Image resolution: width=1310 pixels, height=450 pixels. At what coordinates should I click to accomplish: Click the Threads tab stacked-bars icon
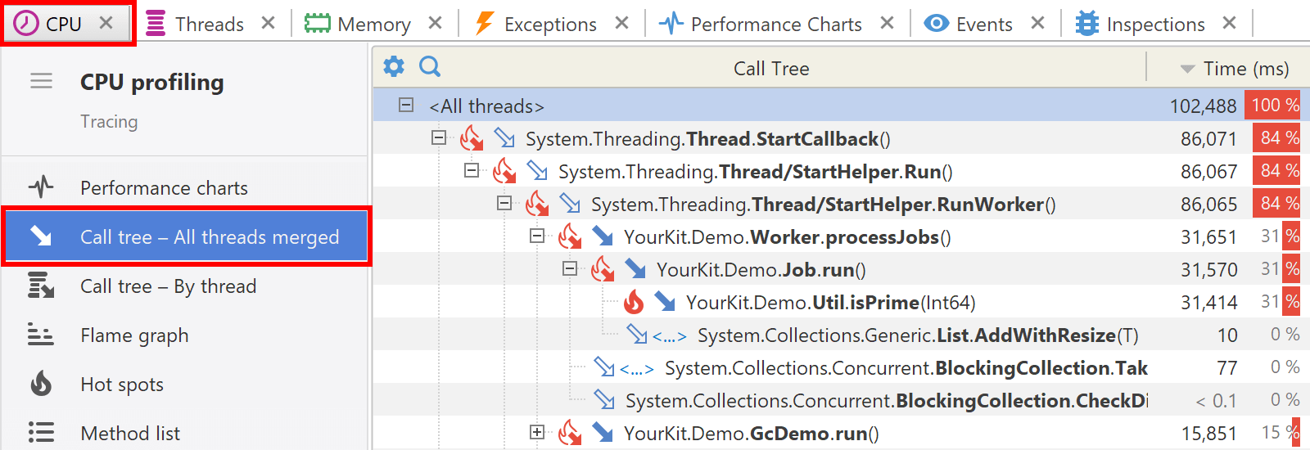pos(156,24)
